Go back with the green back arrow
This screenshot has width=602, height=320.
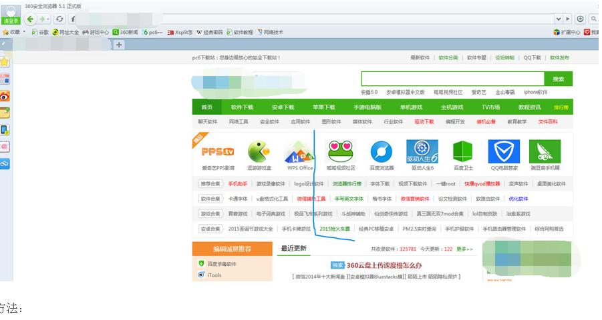click(x=30, y=19)
